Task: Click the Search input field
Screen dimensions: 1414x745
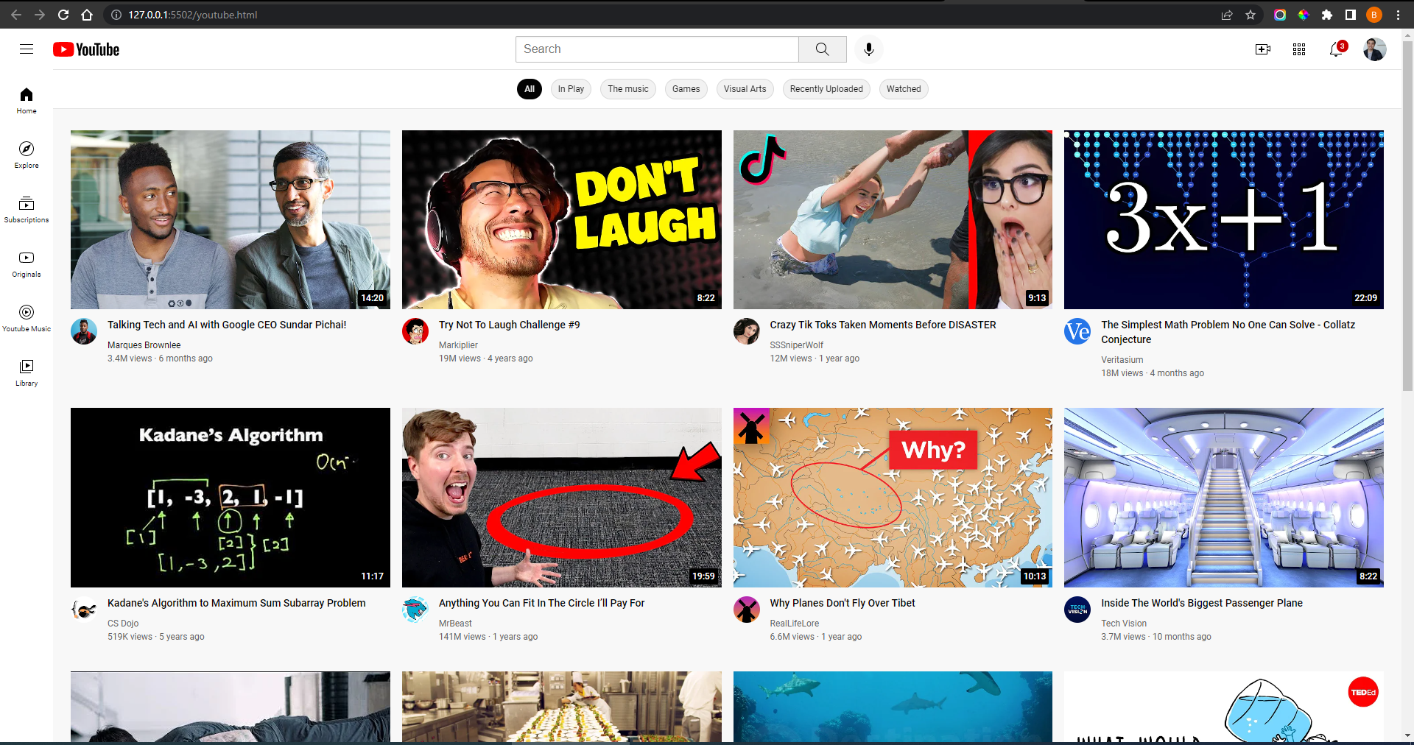Action: coord(657,49)
